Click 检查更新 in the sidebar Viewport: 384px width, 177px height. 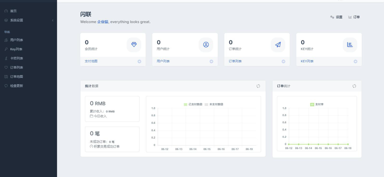(x=16, y=86)
